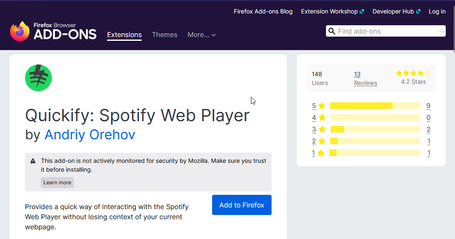Screen dimensions: 455x239
Task: Click the Learn more button
Action: pyautogui.click(x=57, y=183)
